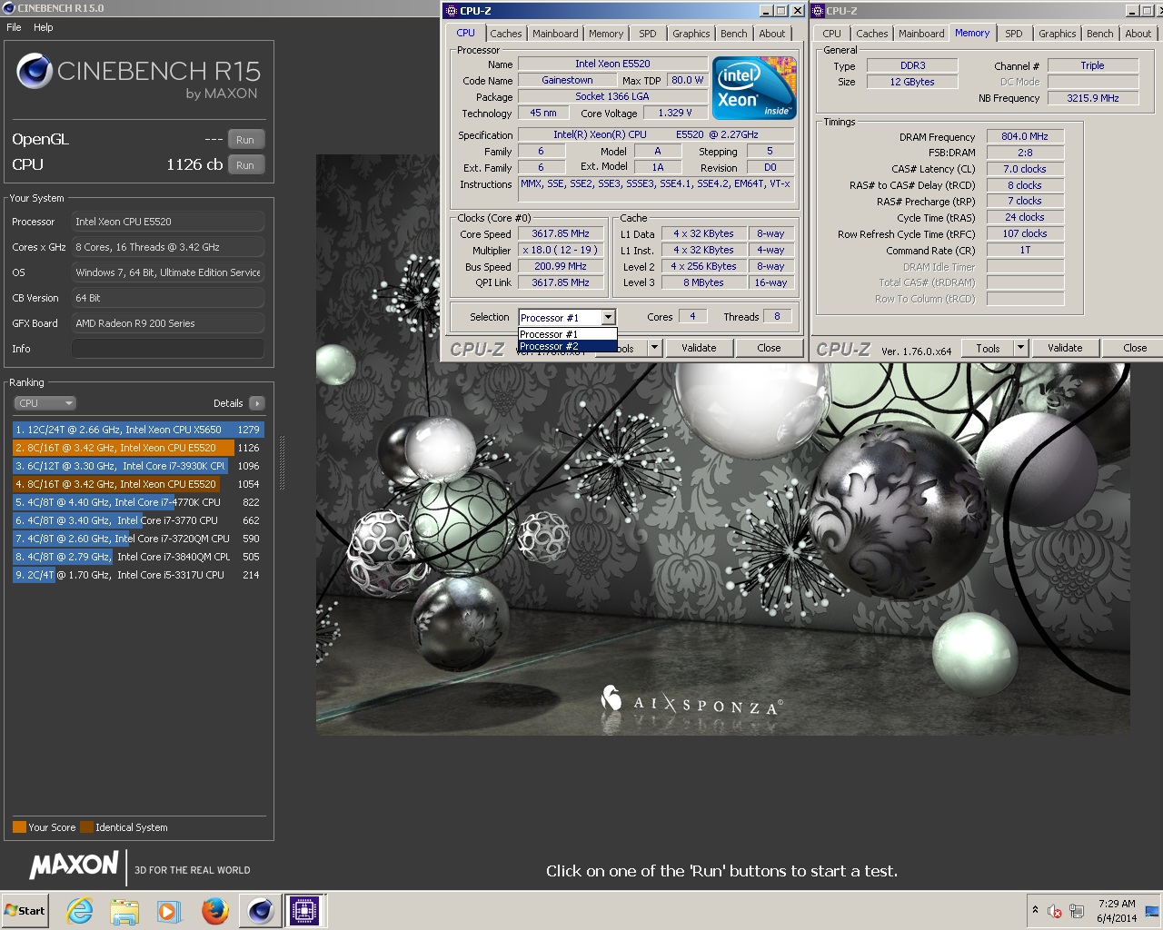Image resolution: width=1163 pixels, height=930 pixels.
Task: Open Tools dropdown arrow in left CPU-Z window
Action: coord(654,348)
